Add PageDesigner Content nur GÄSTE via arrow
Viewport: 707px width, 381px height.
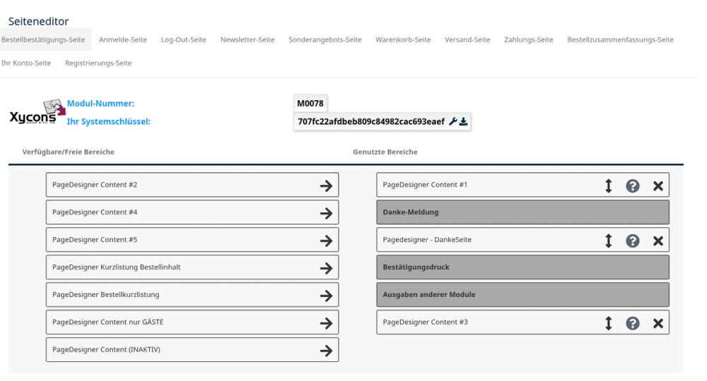click(326, 323)
